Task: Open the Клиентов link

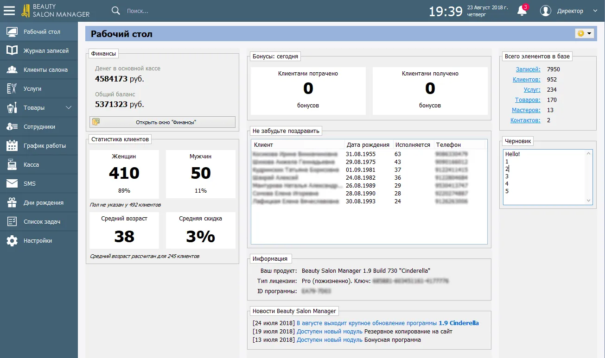Action: click(527, 80)
